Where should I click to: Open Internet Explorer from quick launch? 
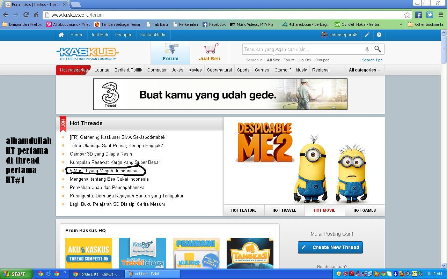click(x=49, y=274)
